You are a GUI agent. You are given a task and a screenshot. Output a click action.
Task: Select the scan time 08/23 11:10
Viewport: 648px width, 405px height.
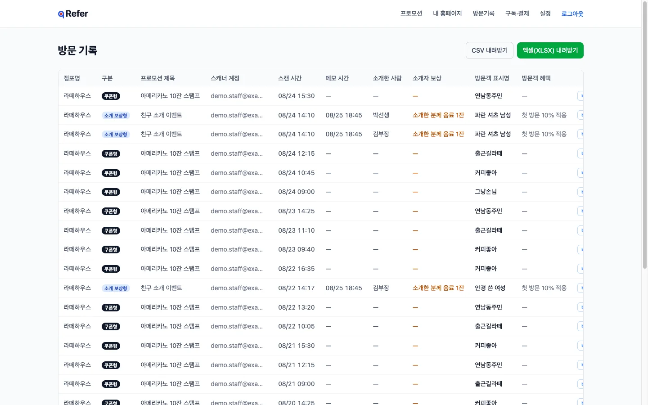(297, 230)
